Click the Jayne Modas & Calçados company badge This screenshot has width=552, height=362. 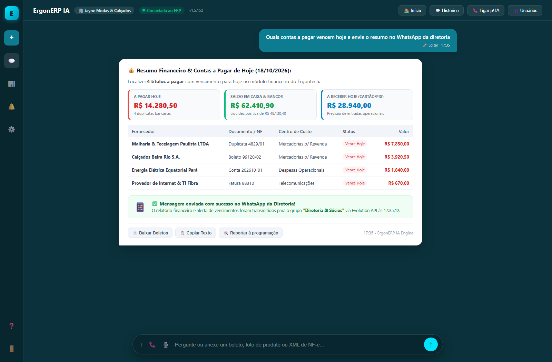coord(104,10)
